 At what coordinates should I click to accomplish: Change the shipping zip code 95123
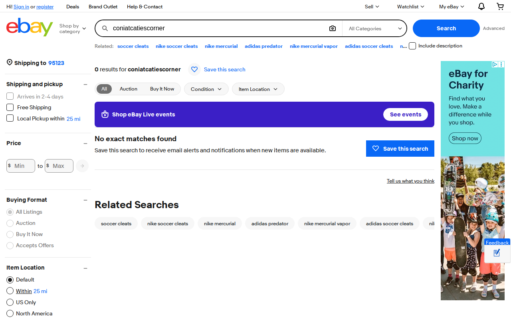[56, 63]
